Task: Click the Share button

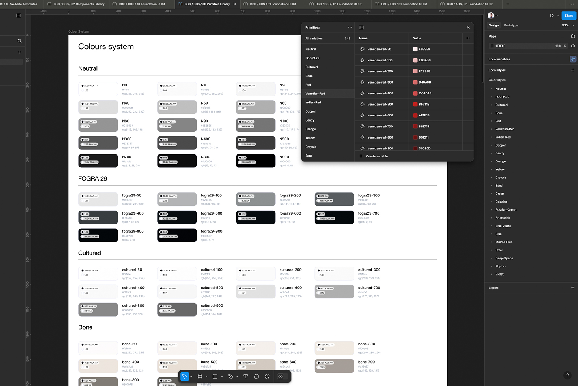Action: 569,16
